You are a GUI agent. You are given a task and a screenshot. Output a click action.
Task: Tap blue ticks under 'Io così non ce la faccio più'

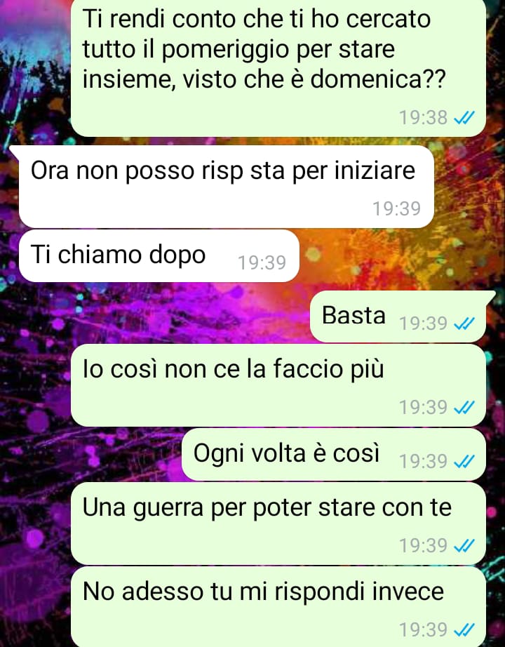464,408
